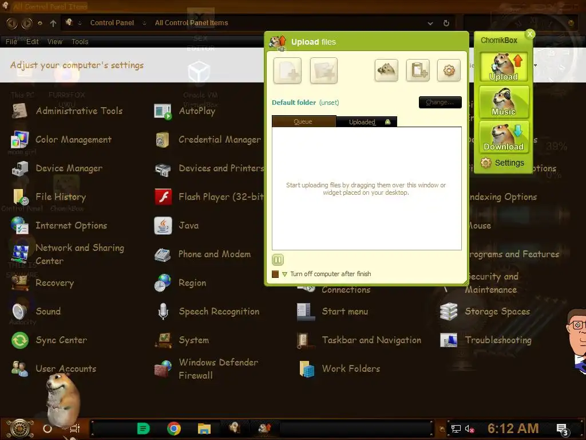
Task: Enable Turn off computer after finish
Action: pyautogui.click(x=275, y=274)
